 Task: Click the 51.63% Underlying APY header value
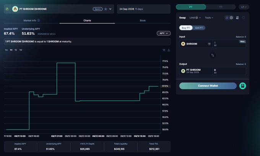tap(28, 34)
